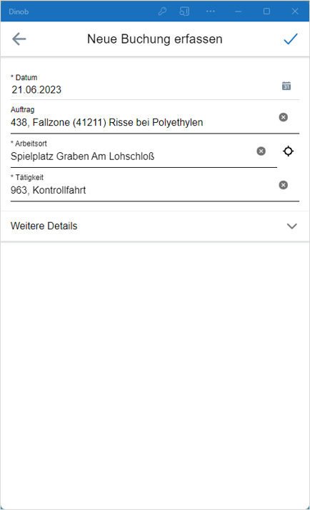Clear the Auftrag field value
Image resolution: width=310 pixels, height=510 pixels.
[284, 117]
